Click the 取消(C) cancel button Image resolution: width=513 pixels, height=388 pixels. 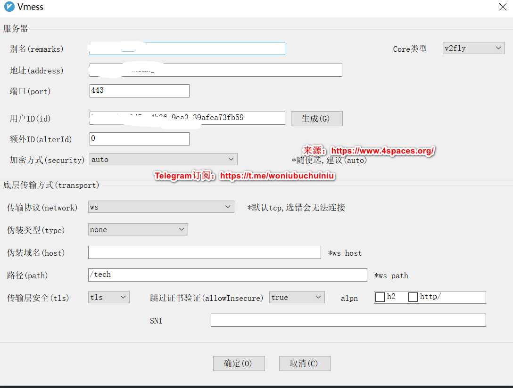[305, 363]
